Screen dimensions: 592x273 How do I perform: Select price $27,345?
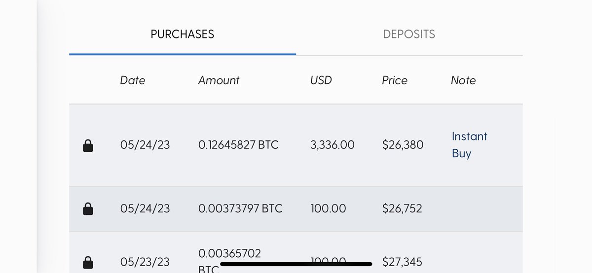point(402,262)
